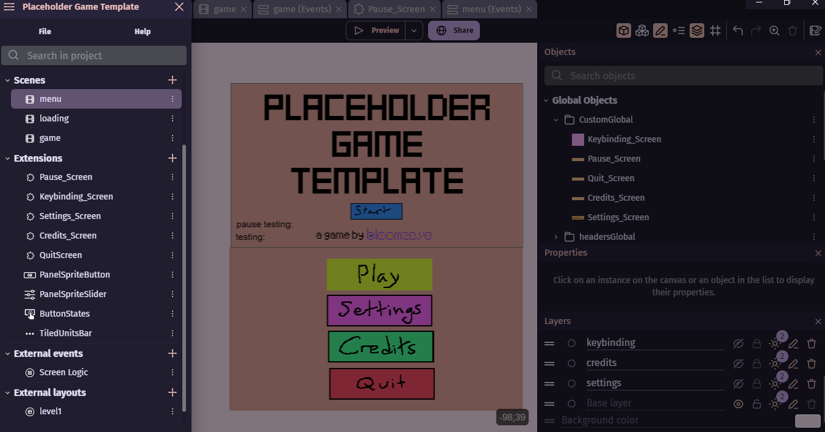Show the keybinding layer via eye icon

tap(738, 344)
